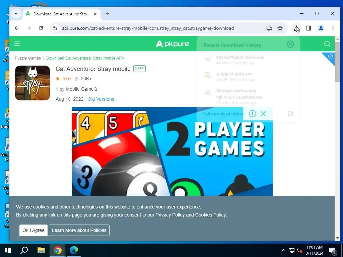Open the Cookies Policy link
This screenshot has width=343, height=257.
(x=210, y=215)
